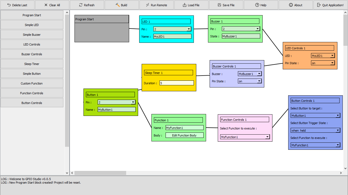The image size is (348, 195).
Task: Load a saved project file
Action: 191,5
